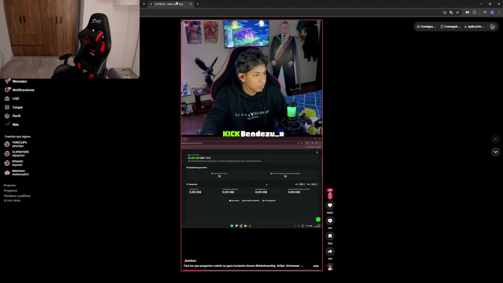Bookmark this page with the star icon
503x283 pixels.
(457, 12)
